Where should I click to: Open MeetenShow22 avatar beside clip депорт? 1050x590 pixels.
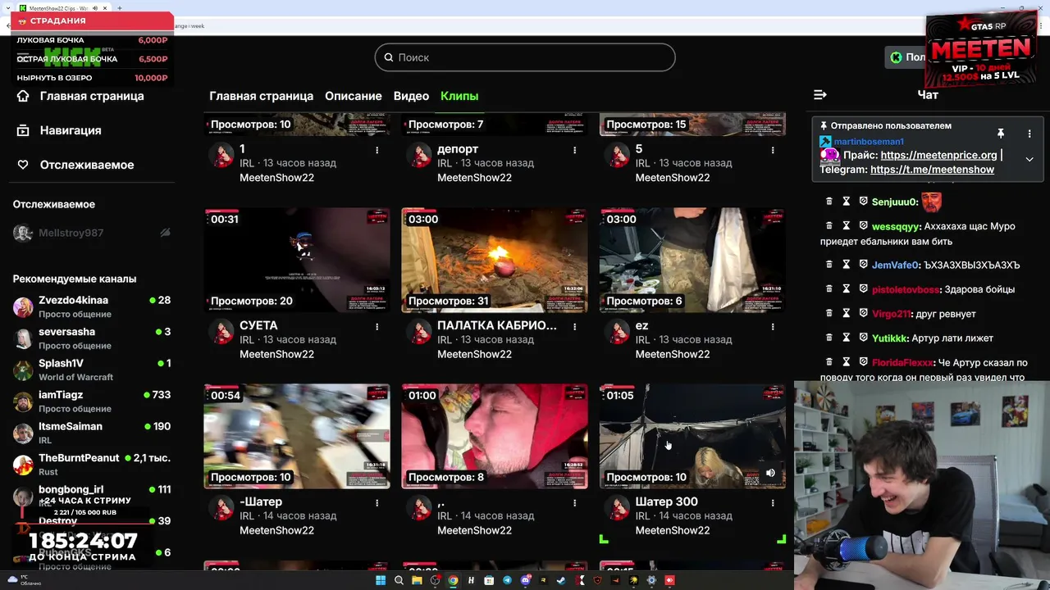[420, 156]
